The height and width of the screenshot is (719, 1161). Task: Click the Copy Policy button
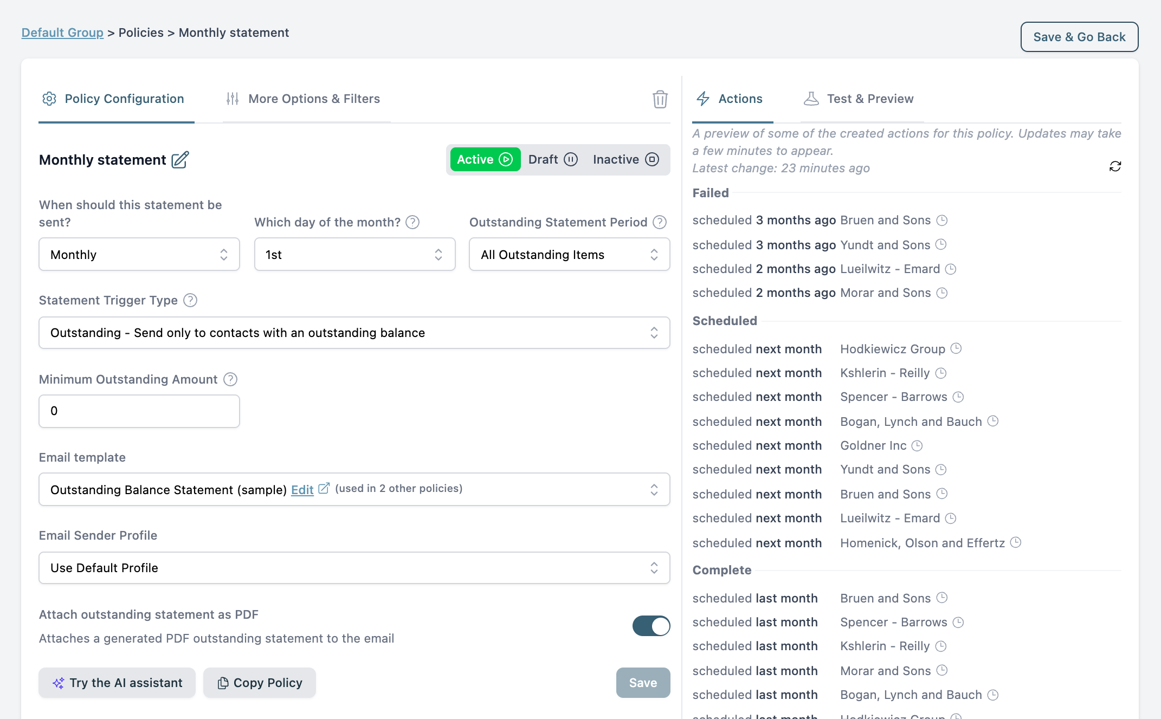[260, 683]
